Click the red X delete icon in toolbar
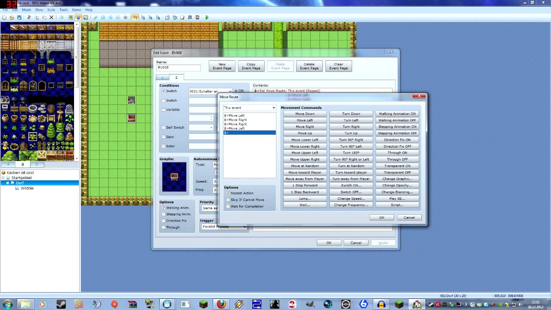This screenshot has width=551, height=310. pyautogui.click(x=52, y=17)
